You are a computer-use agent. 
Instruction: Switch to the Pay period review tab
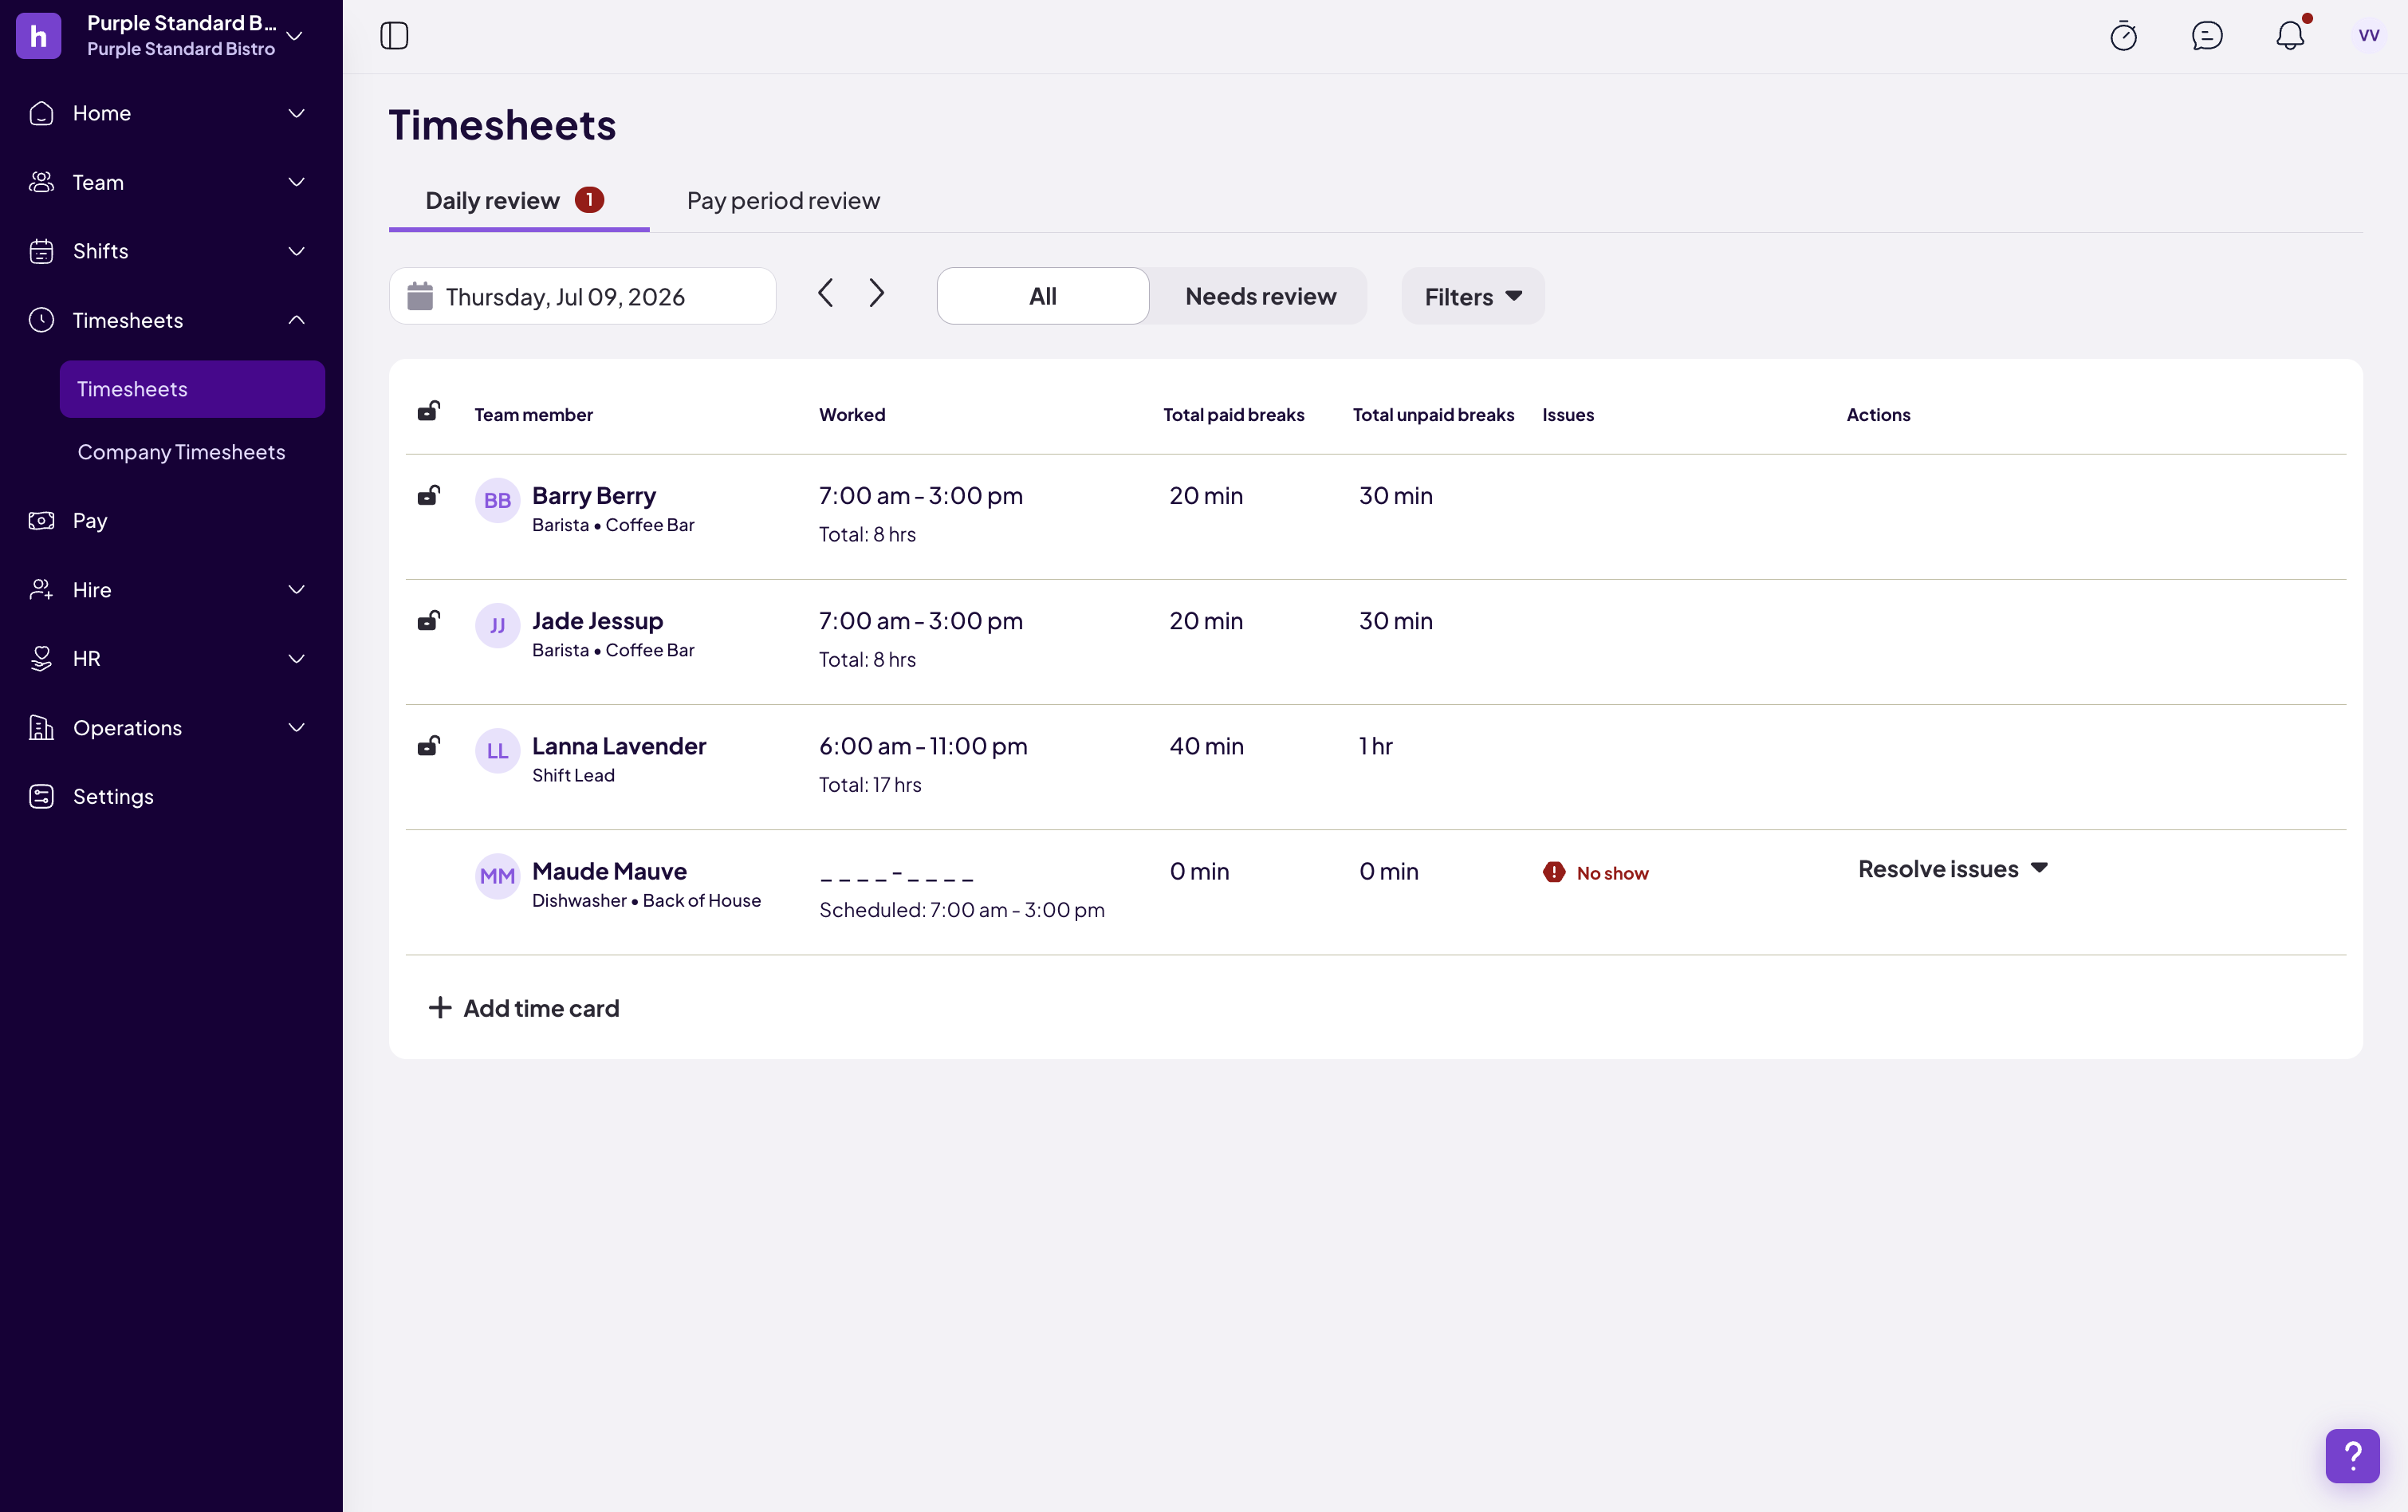783,201
